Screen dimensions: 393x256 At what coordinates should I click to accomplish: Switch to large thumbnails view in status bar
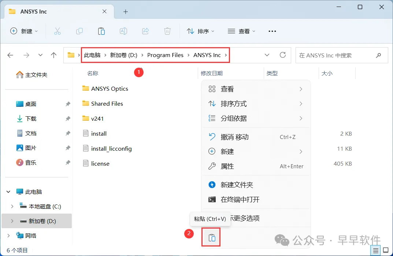(x=386, y=250)
